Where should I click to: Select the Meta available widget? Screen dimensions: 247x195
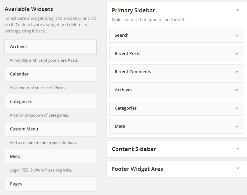[x=51, y=157]
